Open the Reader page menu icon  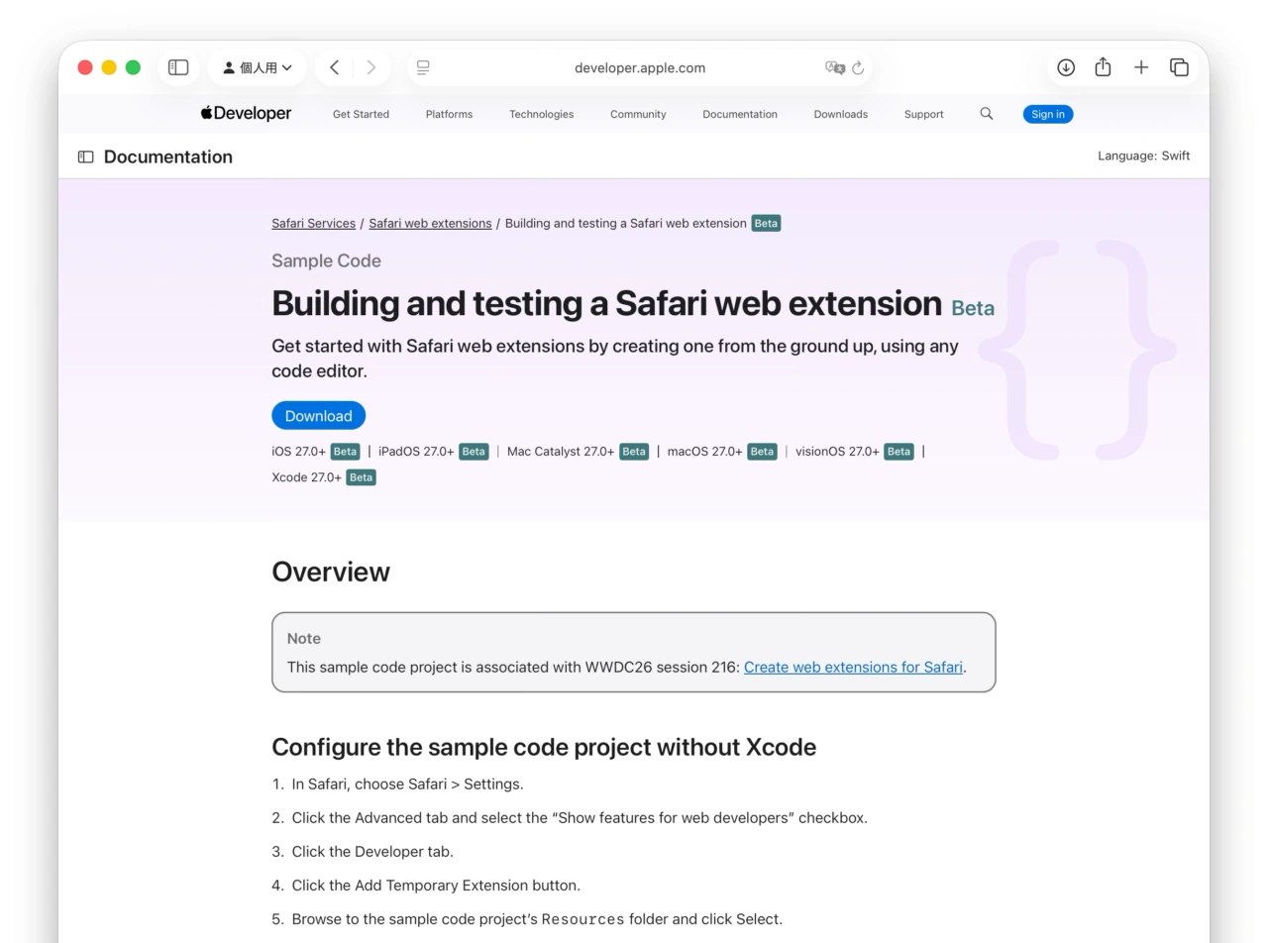point(423,67)
